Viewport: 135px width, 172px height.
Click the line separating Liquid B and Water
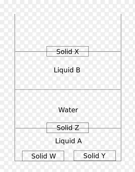point(68,90)
